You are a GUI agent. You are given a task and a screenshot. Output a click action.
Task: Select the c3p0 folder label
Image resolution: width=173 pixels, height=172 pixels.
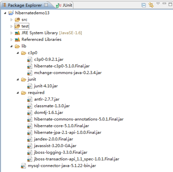click(x=33, y=53)
